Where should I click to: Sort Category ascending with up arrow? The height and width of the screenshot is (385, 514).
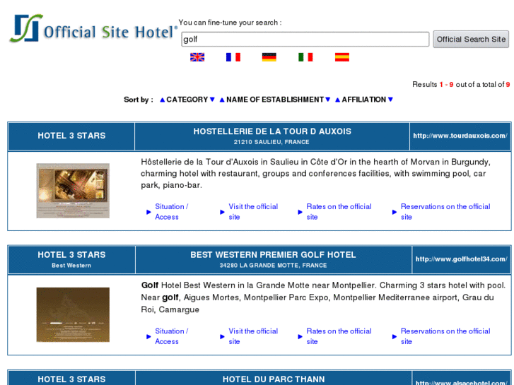pos(163,100)
